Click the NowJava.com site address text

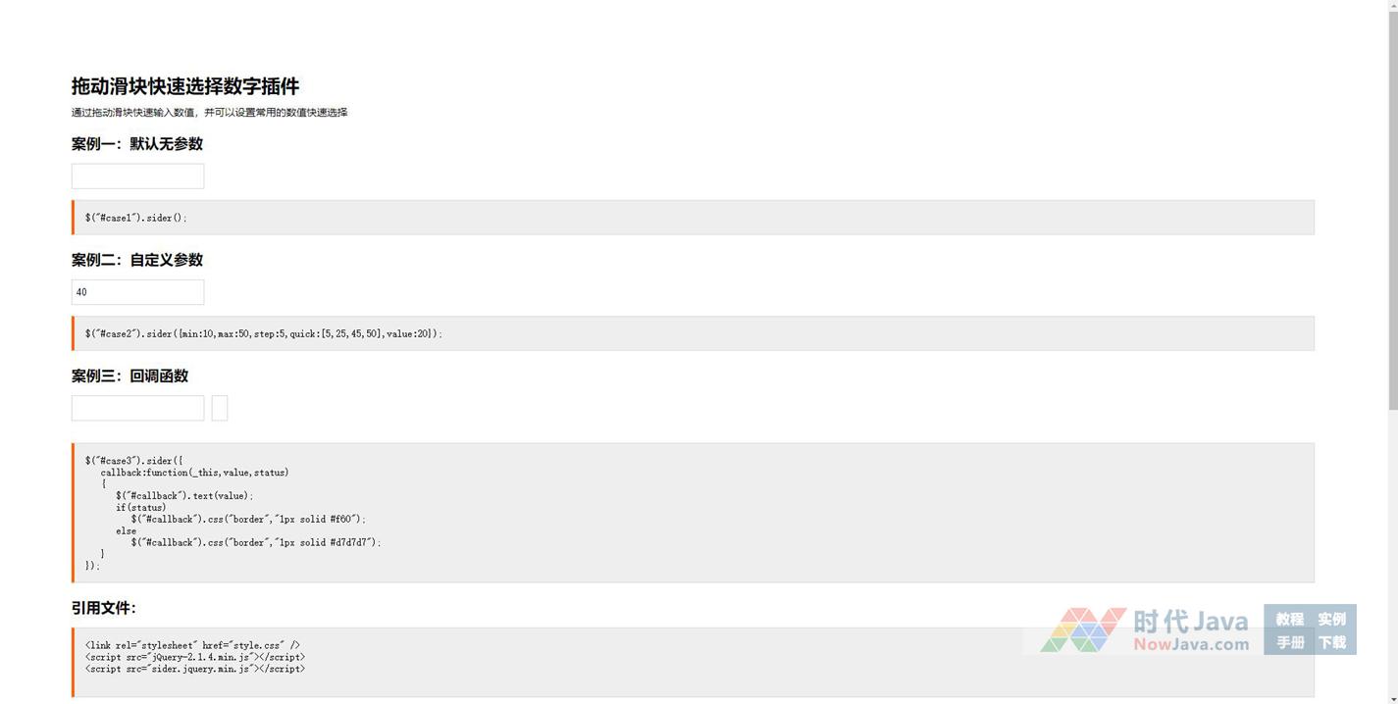1191,644
